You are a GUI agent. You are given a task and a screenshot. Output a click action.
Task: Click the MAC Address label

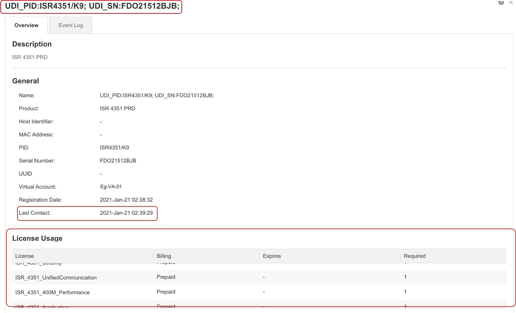point(36,135)
